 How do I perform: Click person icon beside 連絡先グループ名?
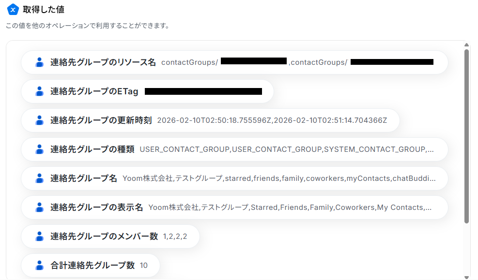click(40, 178)
